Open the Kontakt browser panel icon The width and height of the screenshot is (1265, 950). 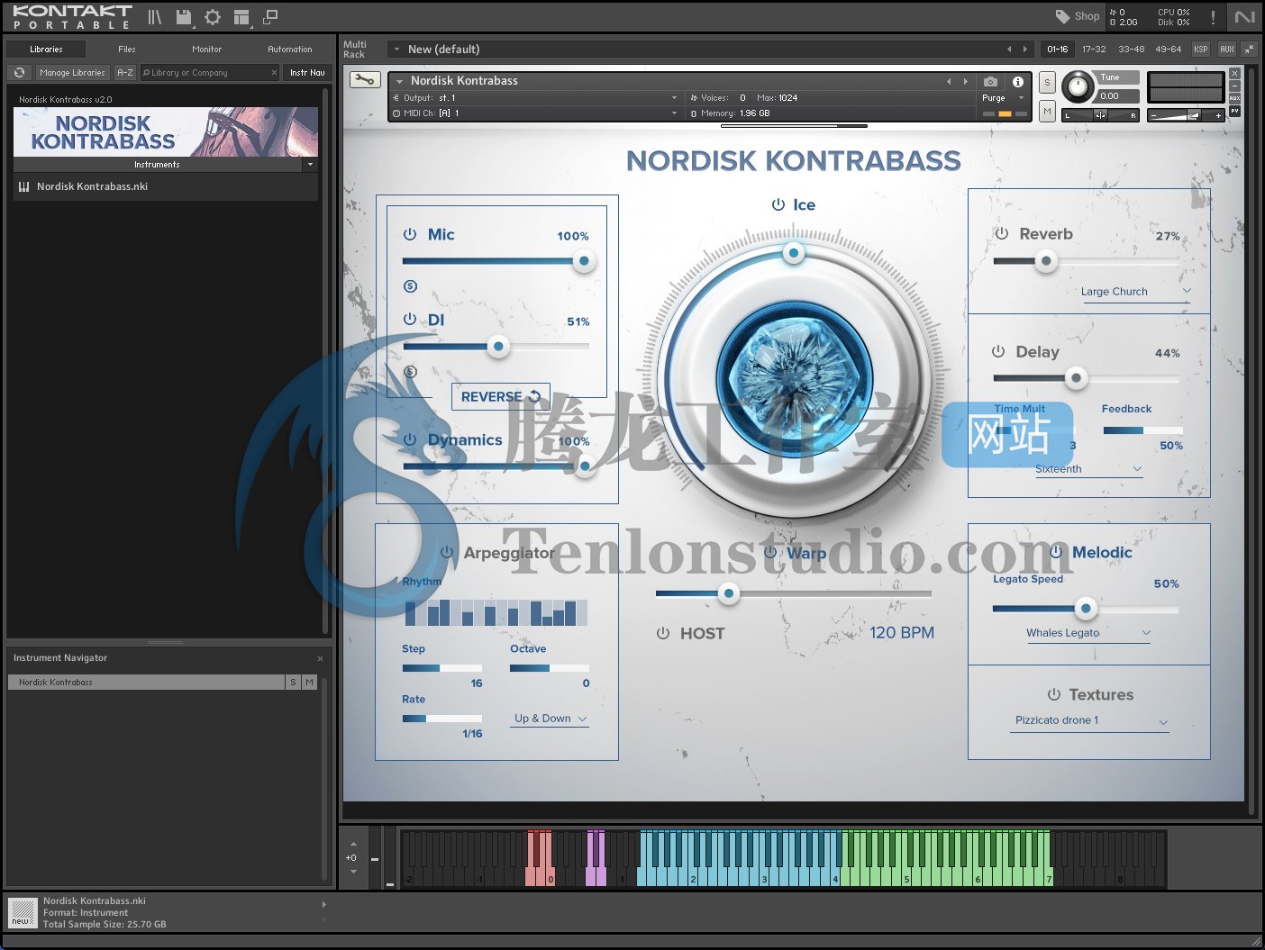click(155, 17)
